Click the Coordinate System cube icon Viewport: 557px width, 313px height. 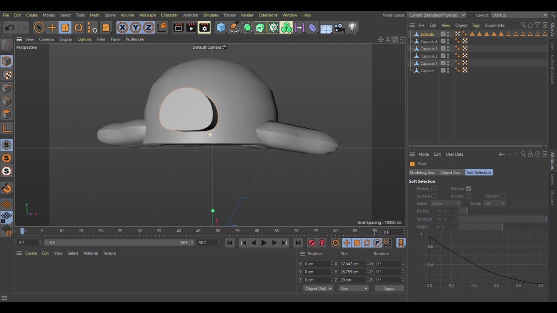(162, 28)
